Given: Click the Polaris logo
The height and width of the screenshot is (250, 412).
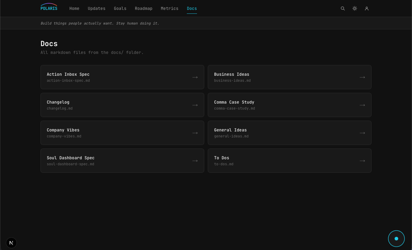Looking at the screenshot, I should point(49,7).
